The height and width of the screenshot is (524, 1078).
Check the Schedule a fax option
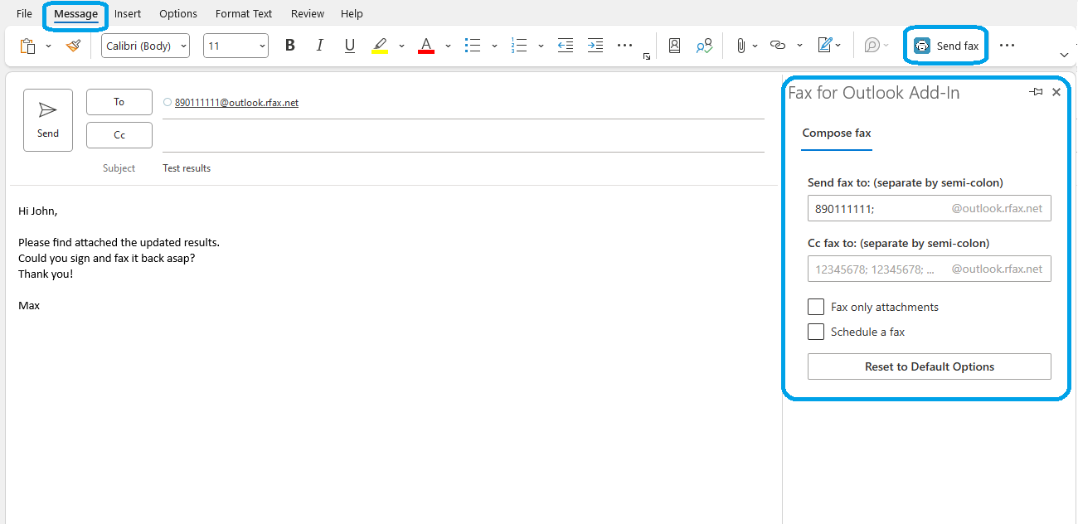point(816,332)
